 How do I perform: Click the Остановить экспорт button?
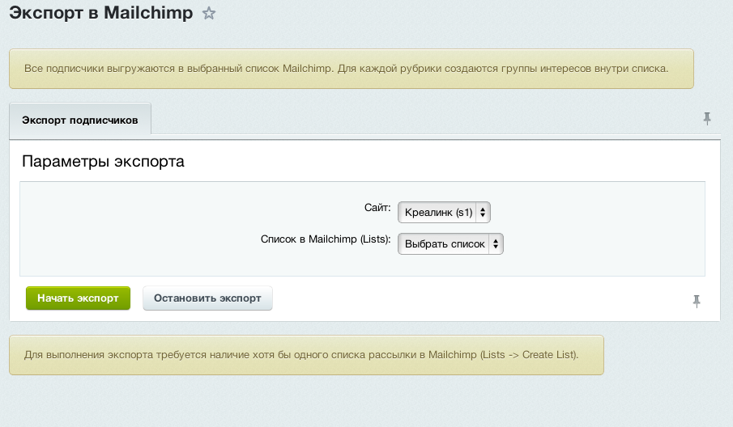coord(207,298)
